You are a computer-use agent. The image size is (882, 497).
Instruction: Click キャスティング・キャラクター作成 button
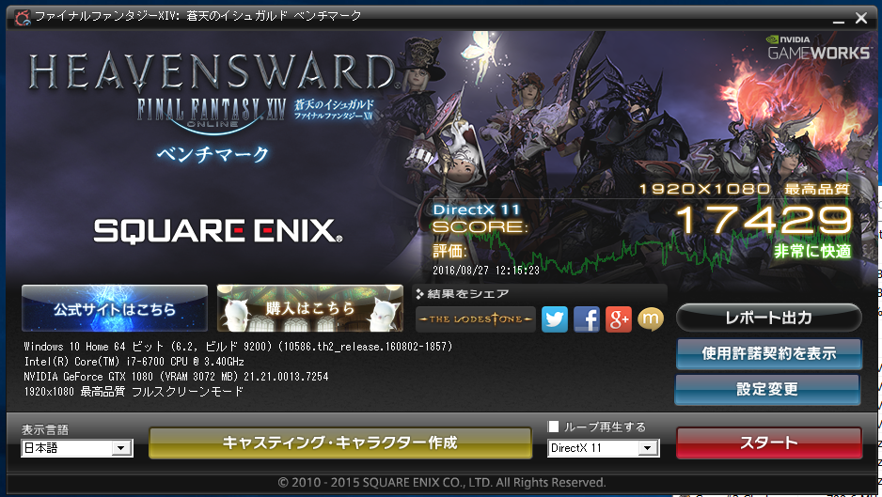[340, 443]
